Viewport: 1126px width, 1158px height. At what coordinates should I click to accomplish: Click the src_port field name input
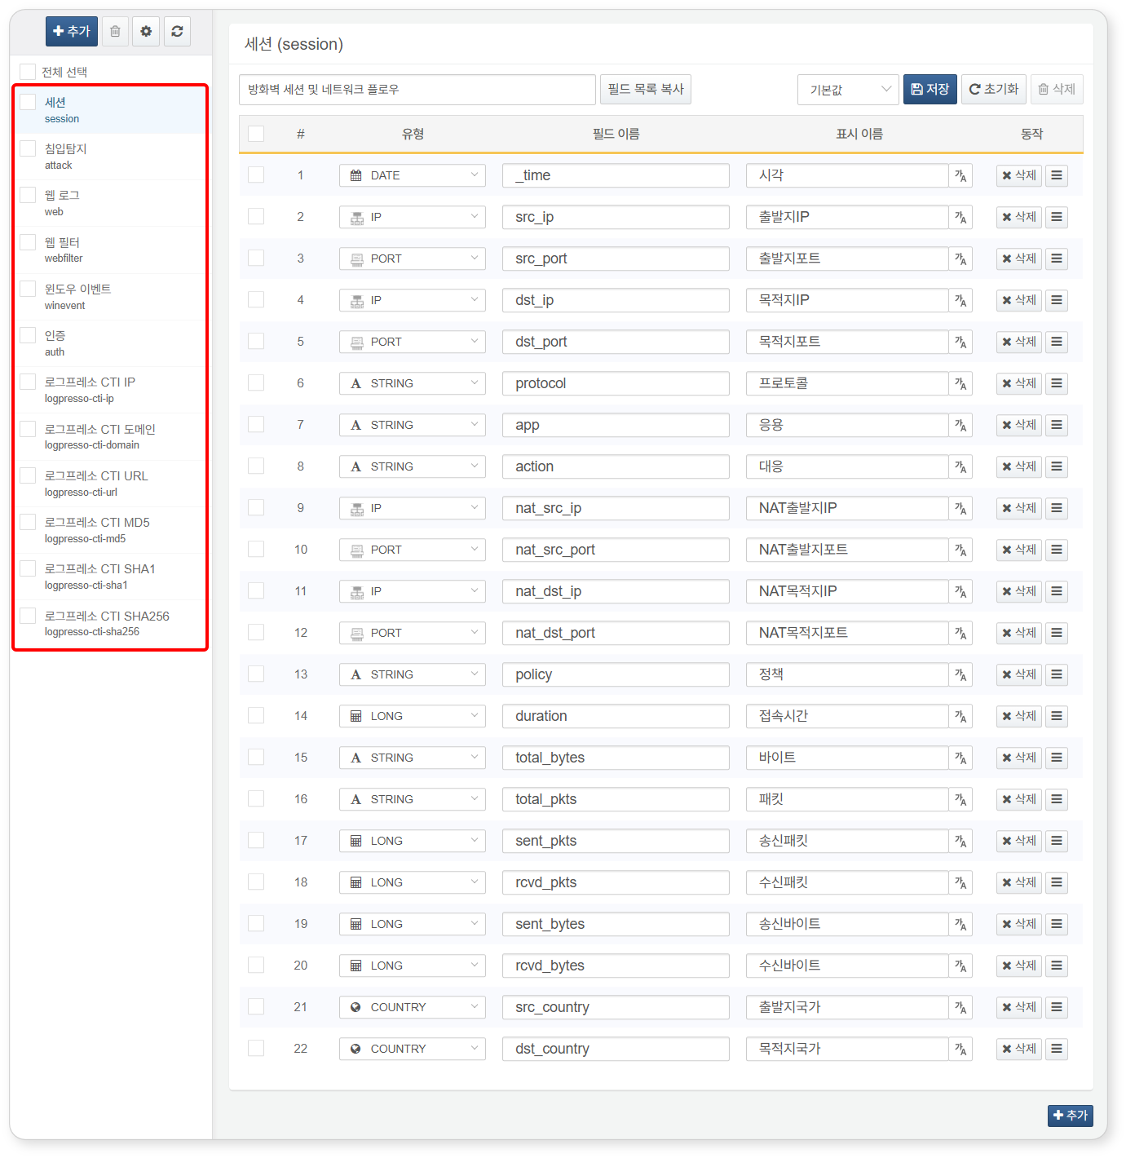(616, 259)
